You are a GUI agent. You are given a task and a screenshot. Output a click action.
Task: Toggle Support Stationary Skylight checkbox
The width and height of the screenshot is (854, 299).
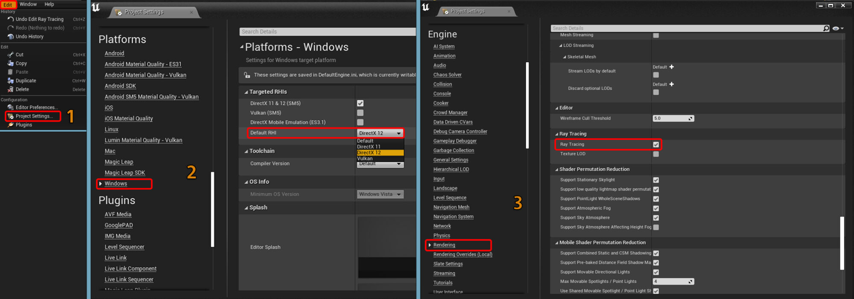coord(656,180)
